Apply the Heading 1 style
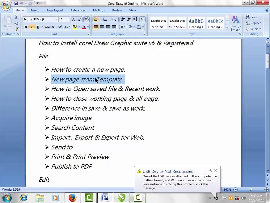Screen dimensions: 270x203 tap(196, 23)
